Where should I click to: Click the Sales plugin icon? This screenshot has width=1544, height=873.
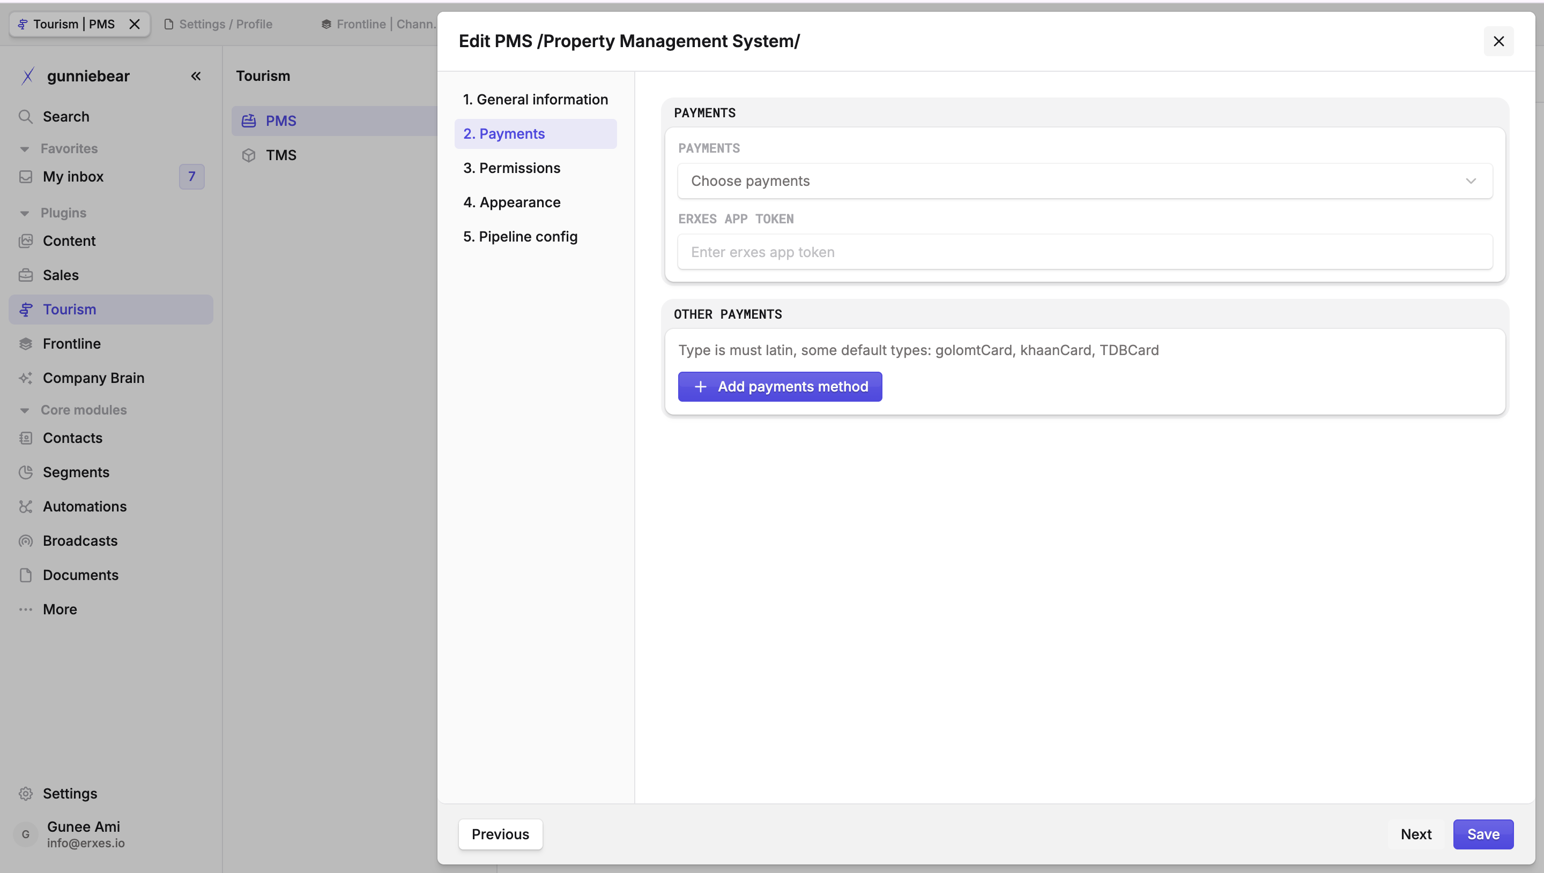coord(25,275)
